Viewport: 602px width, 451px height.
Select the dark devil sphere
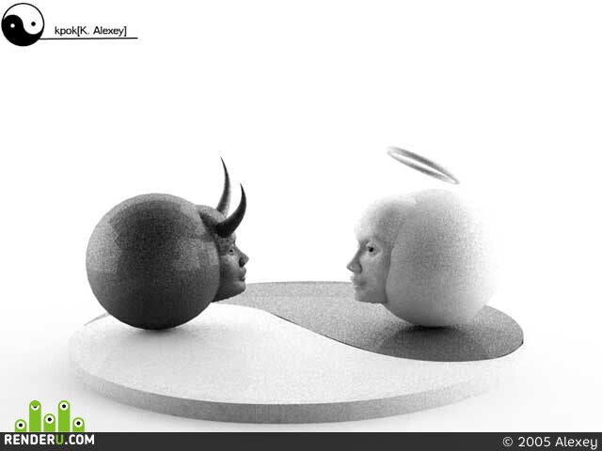coord(152,261)
